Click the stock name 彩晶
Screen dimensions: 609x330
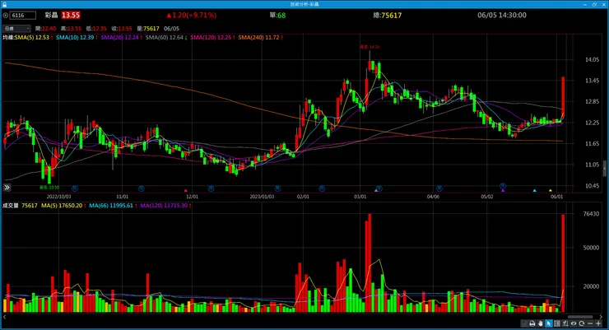click(51, 15)
